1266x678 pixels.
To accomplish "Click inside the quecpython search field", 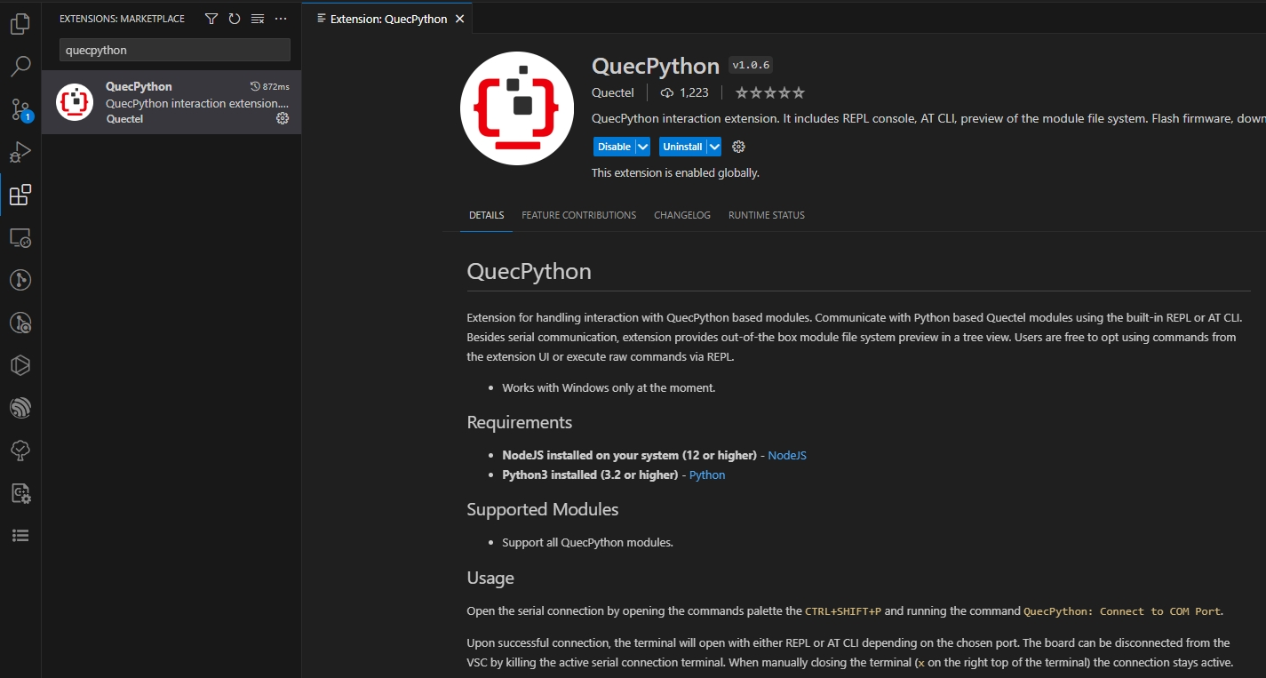I will pos(173,50).
